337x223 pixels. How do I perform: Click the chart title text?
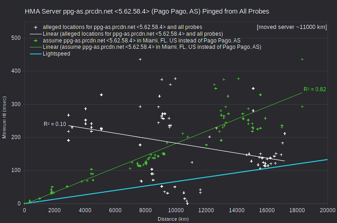(x=147, y=11)
